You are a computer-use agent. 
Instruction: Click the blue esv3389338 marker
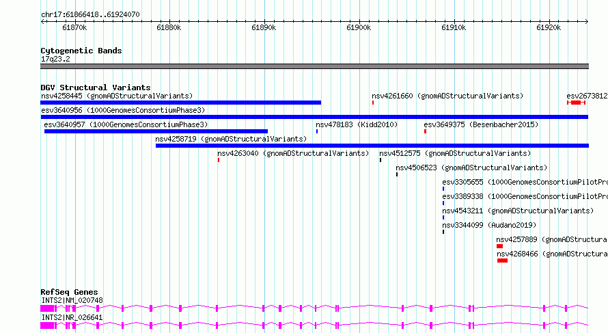(x=443, y=203)
